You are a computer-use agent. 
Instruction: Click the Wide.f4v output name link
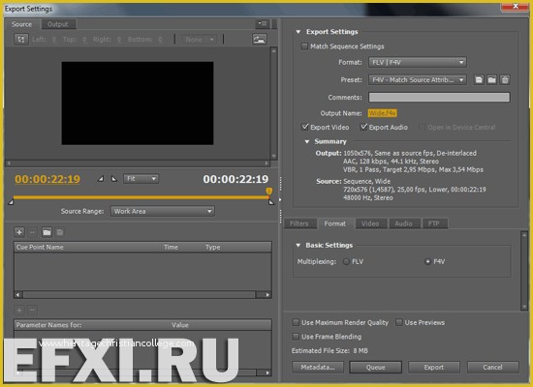pyautogui.click(x=383, y=113)
